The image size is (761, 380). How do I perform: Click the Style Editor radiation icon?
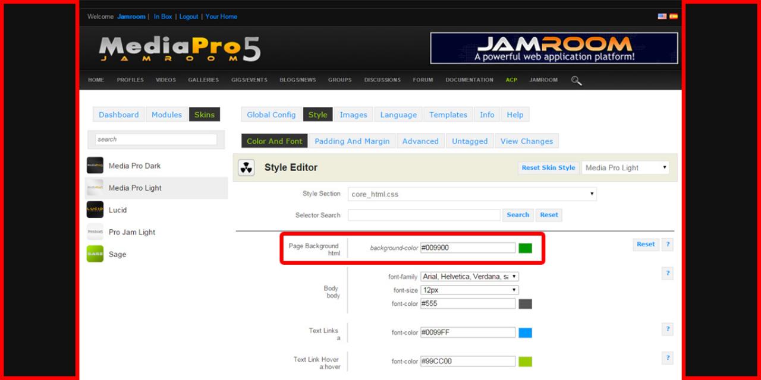(246, 167)
